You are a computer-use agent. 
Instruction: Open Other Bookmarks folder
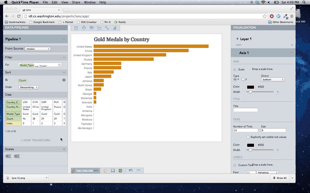coord(281,22)
